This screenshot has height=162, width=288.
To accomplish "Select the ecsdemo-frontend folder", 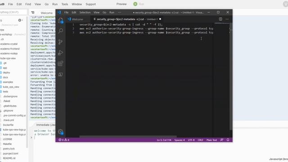I will 10,49.
